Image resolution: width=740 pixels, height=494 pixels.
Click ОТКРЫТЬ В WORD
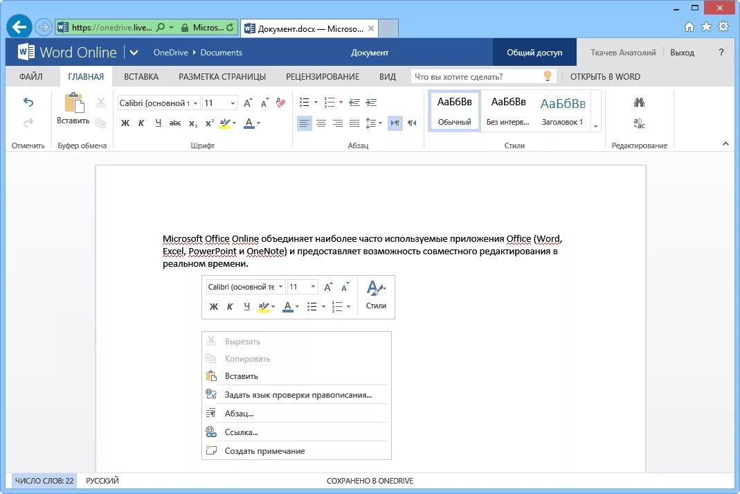(x=605, y=76)
